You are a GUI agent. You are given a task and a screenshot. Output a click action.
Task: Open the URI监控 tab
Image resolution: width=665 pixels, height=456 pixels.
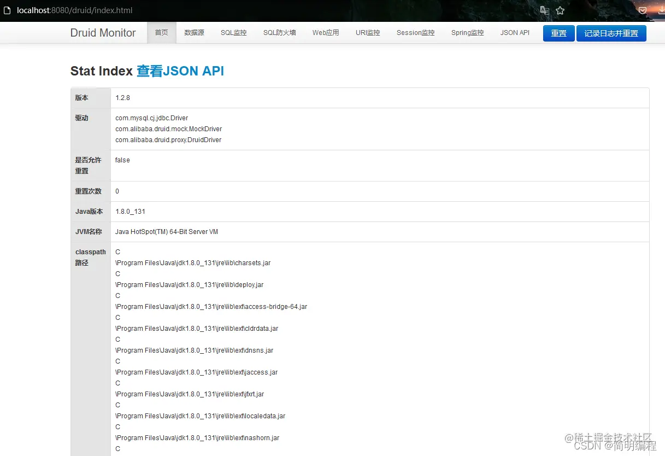[x=368, y=33]
